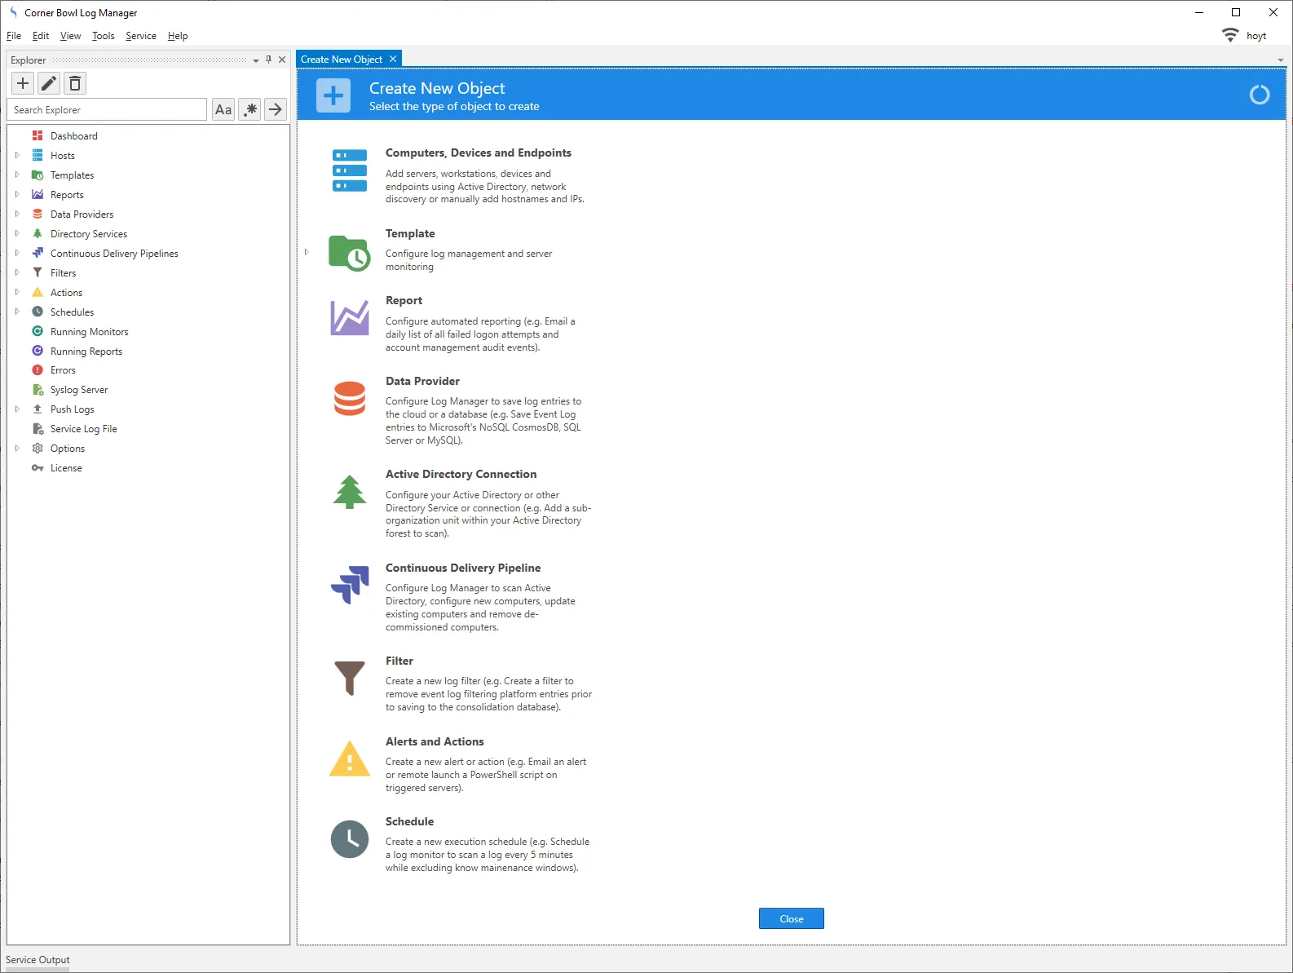Screen dimensions: 1293x973
Task: Pick the Schedule clock icon
Action: tap(350, 839)
